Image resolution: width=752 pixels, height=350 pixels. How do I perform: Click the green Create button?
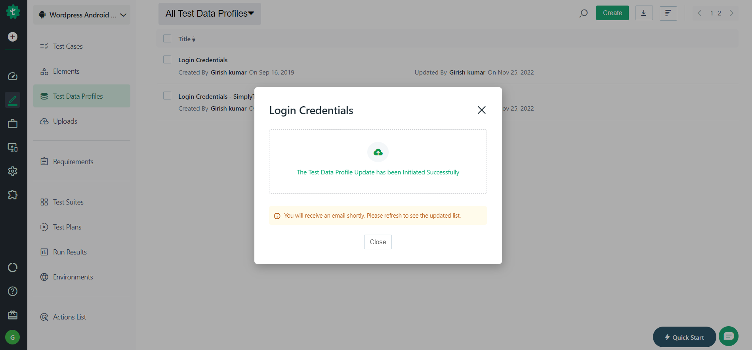[612, 13]
